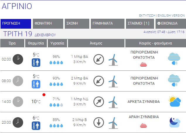The width and height of the screenshot is (186, 133).
Task: Click the downward north wind arrow at 20:00
Action: click(98, 122)
